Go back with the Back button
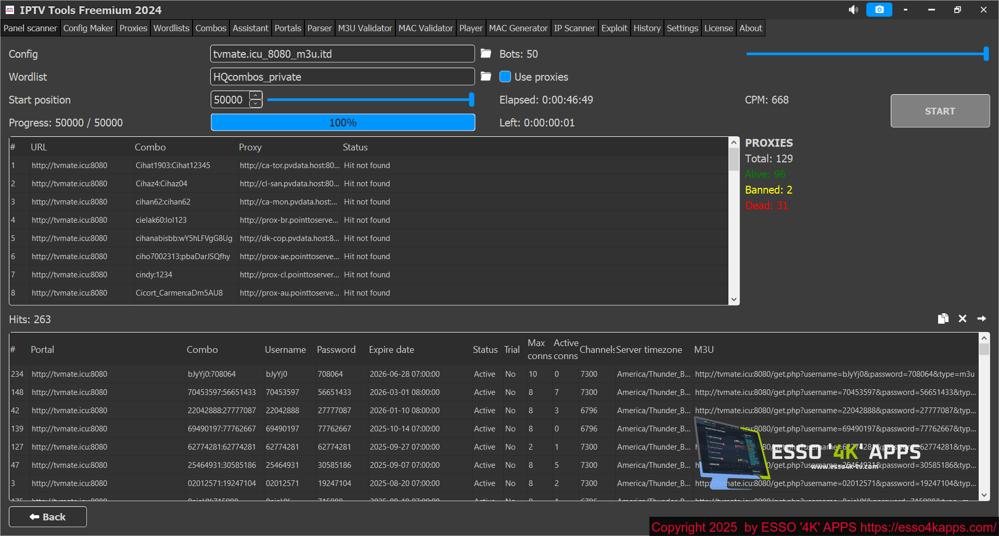 (48, 517)
